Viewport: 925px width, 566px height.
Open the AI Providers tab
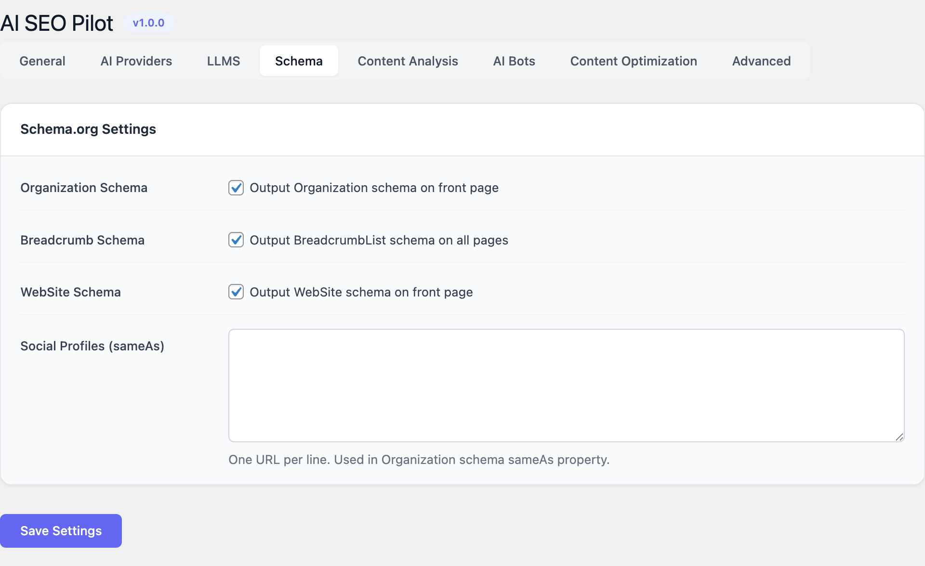point(136,61)
